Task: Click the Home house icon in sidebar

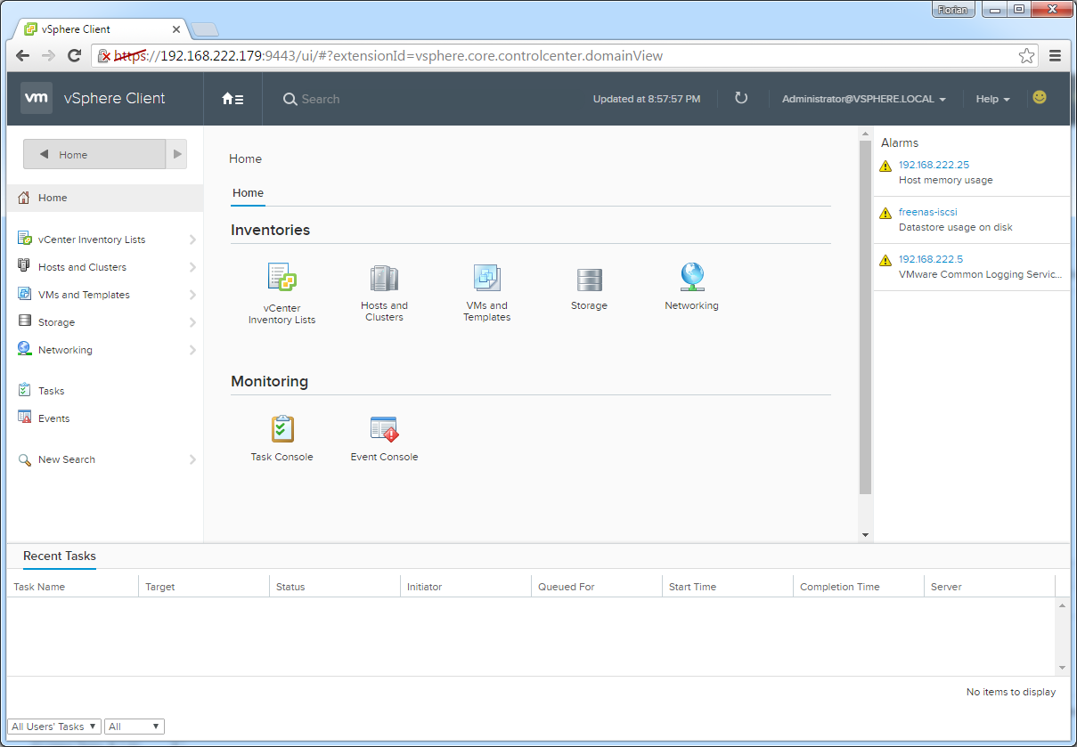Action: point(24,198)
